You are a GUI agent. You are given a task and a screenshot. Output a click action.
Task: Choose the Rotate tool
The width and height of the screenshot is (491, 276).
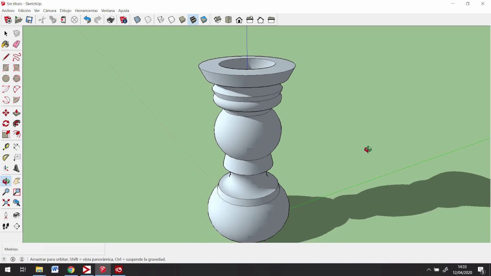point(6,123)
